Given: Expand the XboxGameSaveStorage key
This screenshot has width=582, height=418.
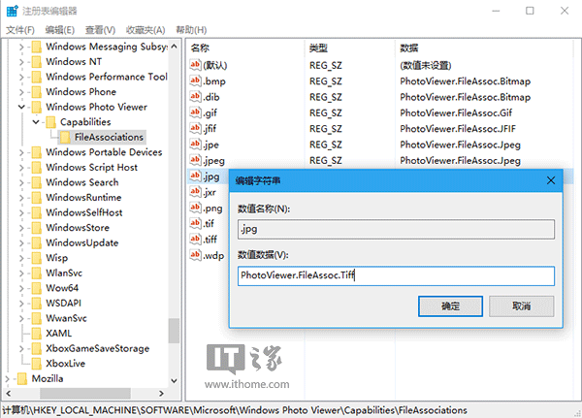Looking at the screenshot, I should (x=21, y=348).
